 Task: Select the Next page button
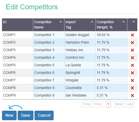[119, 104]
